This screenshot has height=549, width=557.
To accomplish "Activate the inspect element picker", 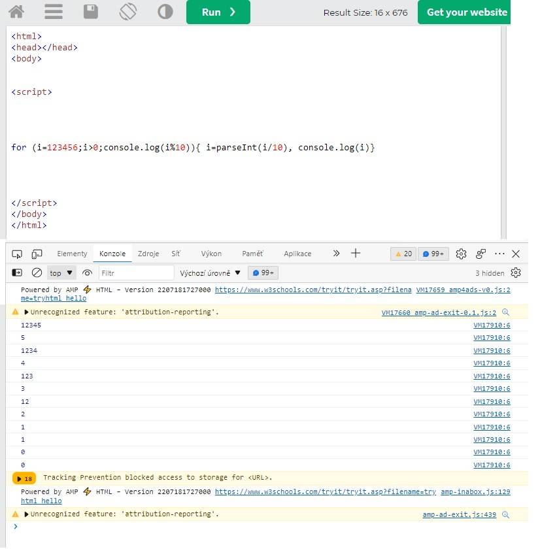I will (17, 254).
